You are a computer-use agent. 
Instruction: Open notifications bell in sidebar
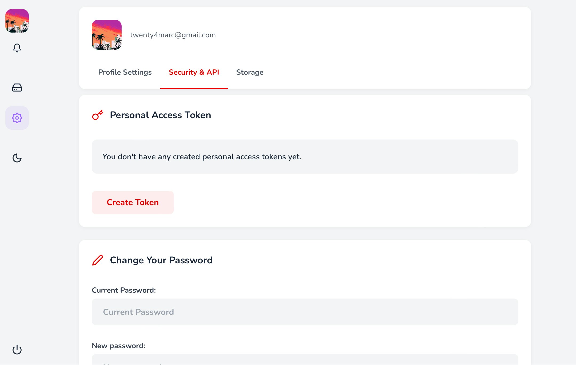point(17,48)
